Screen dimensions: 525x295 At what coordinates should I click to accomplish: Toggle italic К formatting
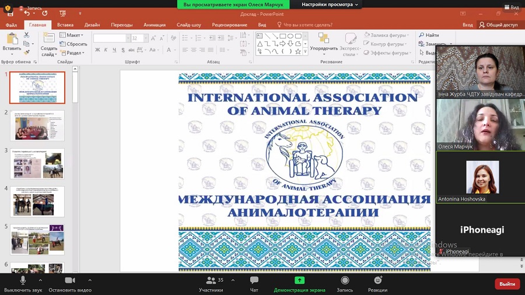106,50
